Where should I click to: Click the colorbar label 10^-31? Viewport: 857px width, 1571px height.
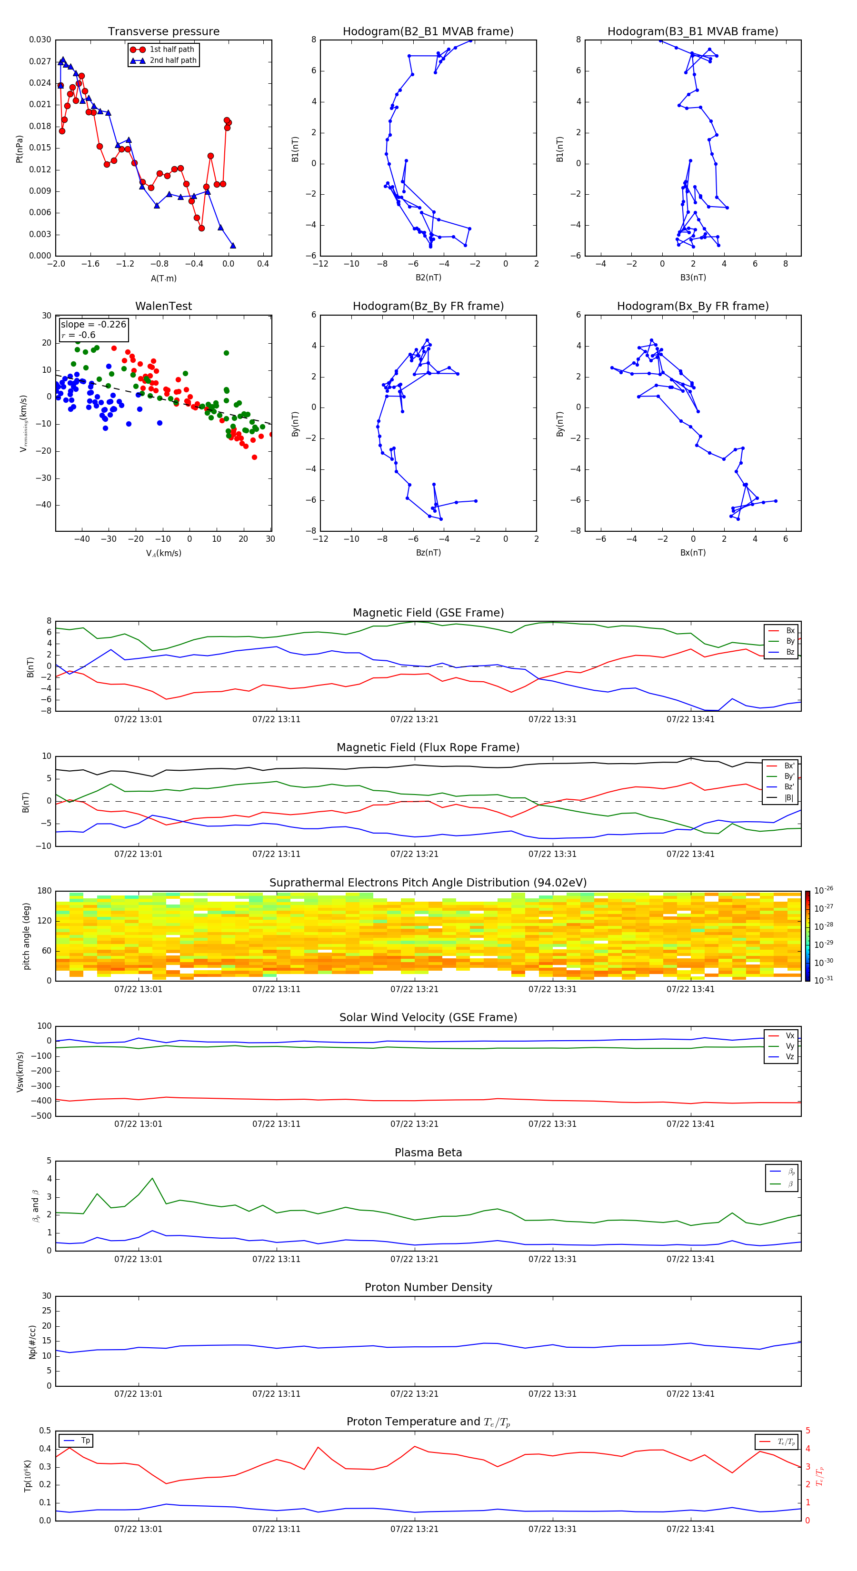(824, 980)
